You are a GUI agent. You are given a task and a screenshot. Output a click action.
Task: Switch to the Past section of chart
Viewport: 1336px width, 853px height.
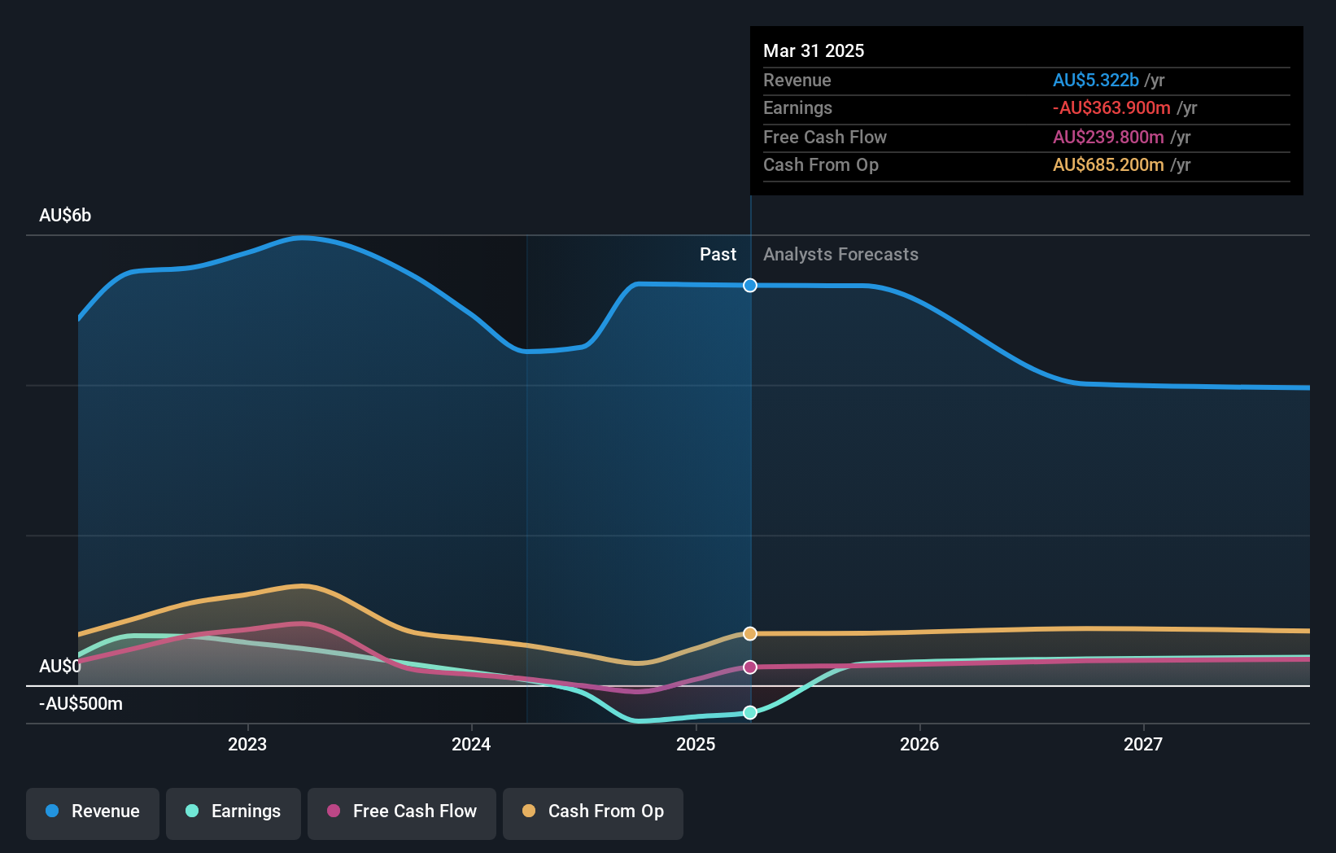[718, 255]
